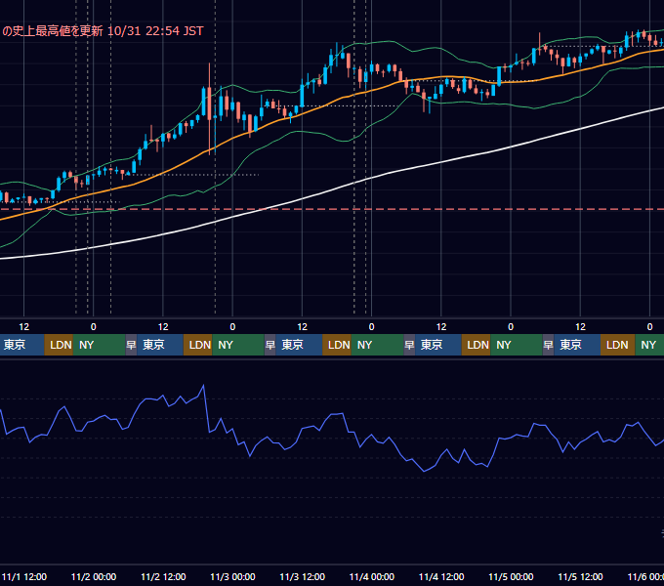Click the 11/3 00:00 date axis label
This screenshot has width=664, height=586.
[232, 576]
